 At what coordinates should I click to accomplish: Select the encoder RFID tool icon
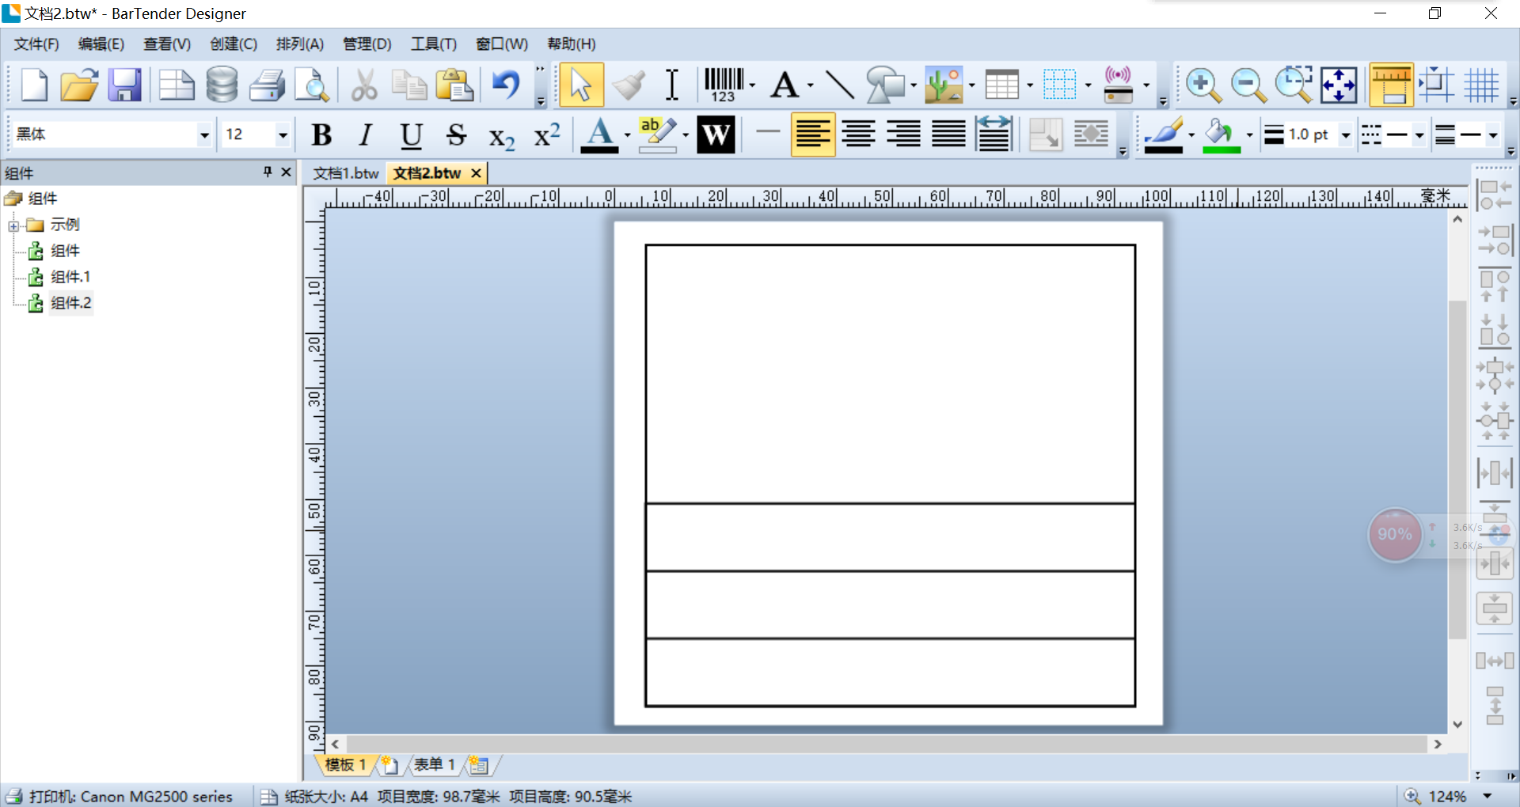1119,85
